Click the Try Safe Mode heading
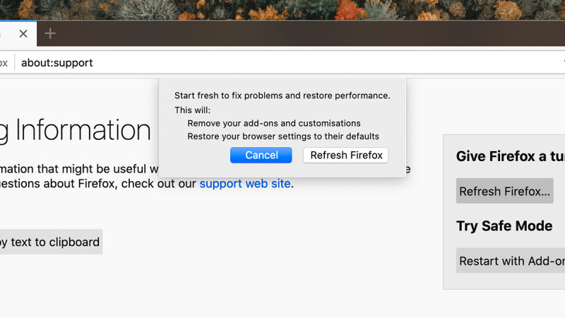This screenshot has width=565, height=318. (504, 226)
